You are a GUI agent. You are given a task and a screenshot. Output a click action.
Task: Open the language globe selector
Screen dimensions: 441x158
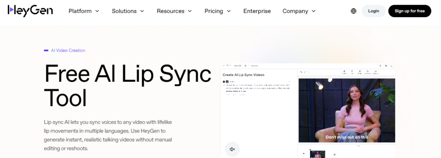354,11
